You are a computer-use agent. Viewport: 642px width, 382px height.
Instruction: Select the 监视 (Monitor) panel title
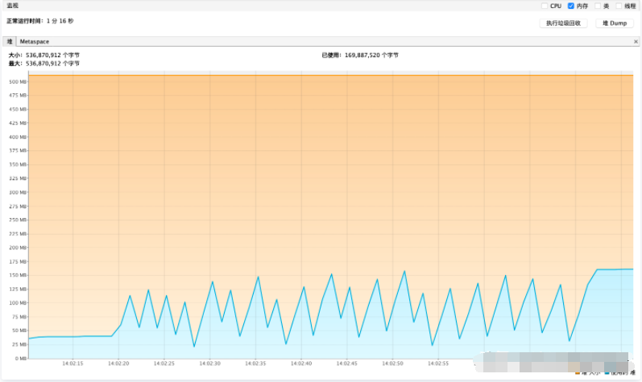click(13, 6)
